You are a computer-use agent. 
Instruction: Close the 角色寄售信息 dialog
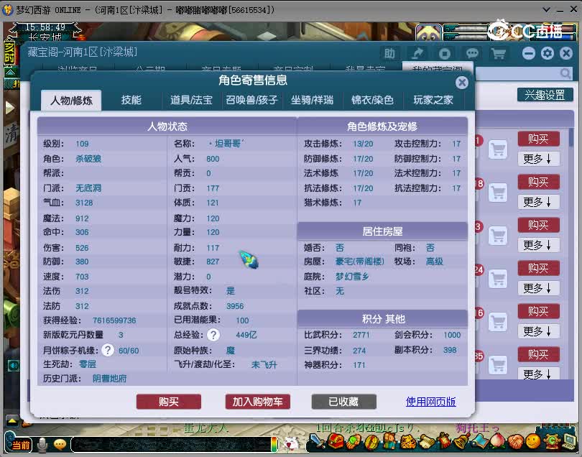click(x=462, y=83)
